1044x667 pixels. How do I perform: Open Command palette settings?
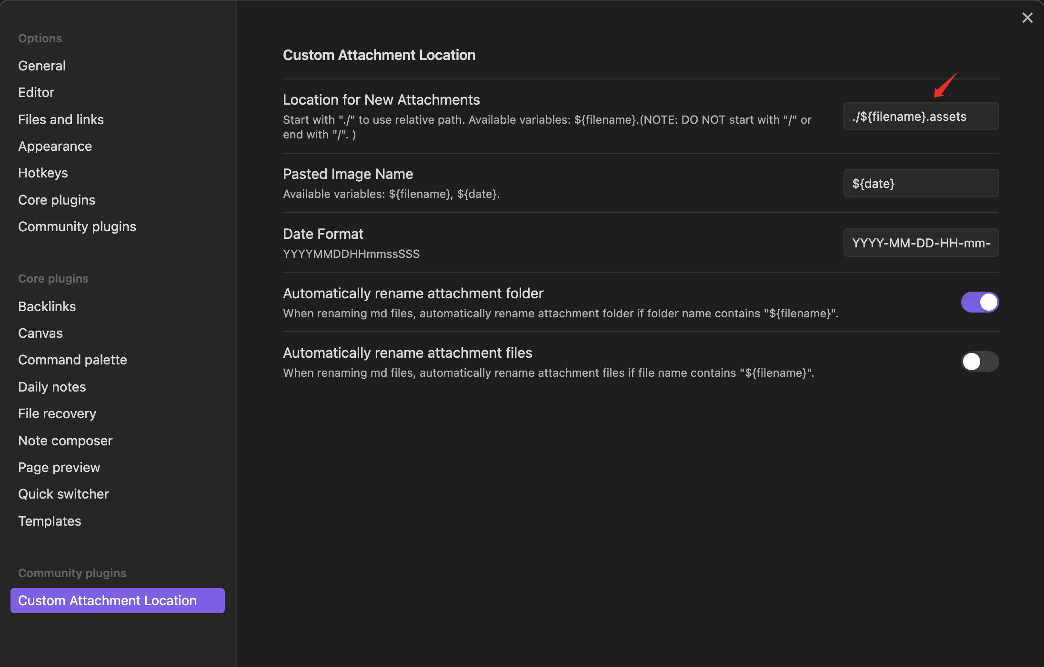tap(72, 360)
